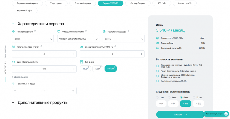Increase system disk size with plus icon
Image resolution: width=230 pixels, height=119 pixels.
pyautogui.click(x=73, y=69)
